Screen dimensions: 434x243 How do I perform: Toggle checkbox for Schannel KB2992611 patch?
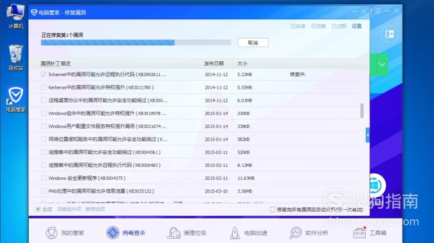coord(43,74)
